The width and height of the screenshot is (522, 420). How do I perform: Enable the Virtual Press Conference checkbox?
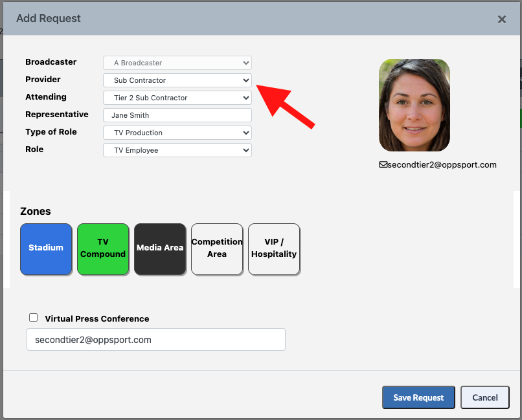(33, 318)
